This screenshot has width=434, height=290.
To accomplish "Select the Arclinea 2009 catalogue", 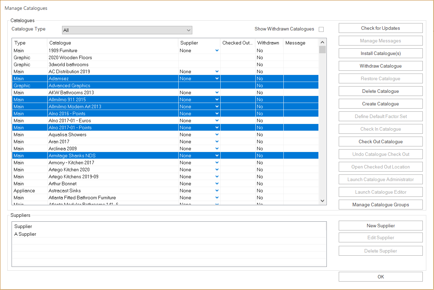I will [165, 149].
